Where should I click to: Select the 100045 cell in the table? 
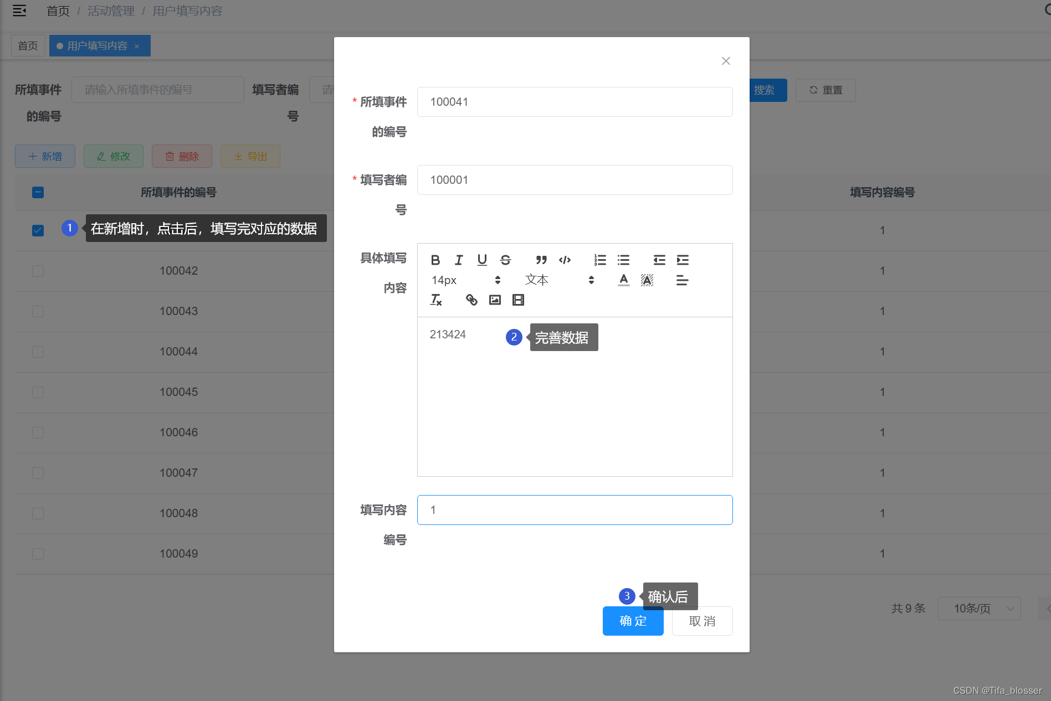(x=178, y=392)
